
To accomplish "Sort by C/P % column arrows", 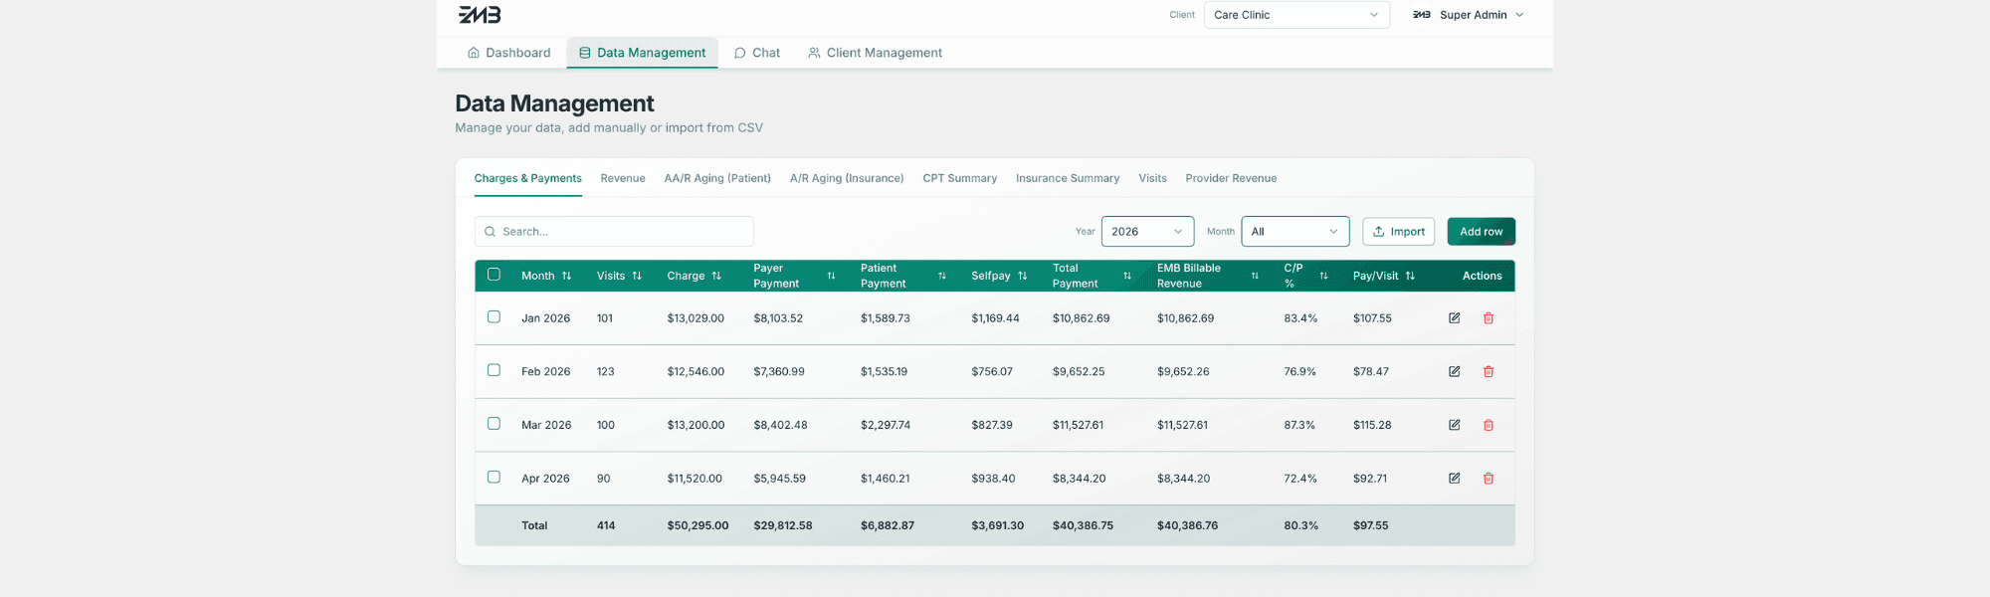I will coord(1323,276).
